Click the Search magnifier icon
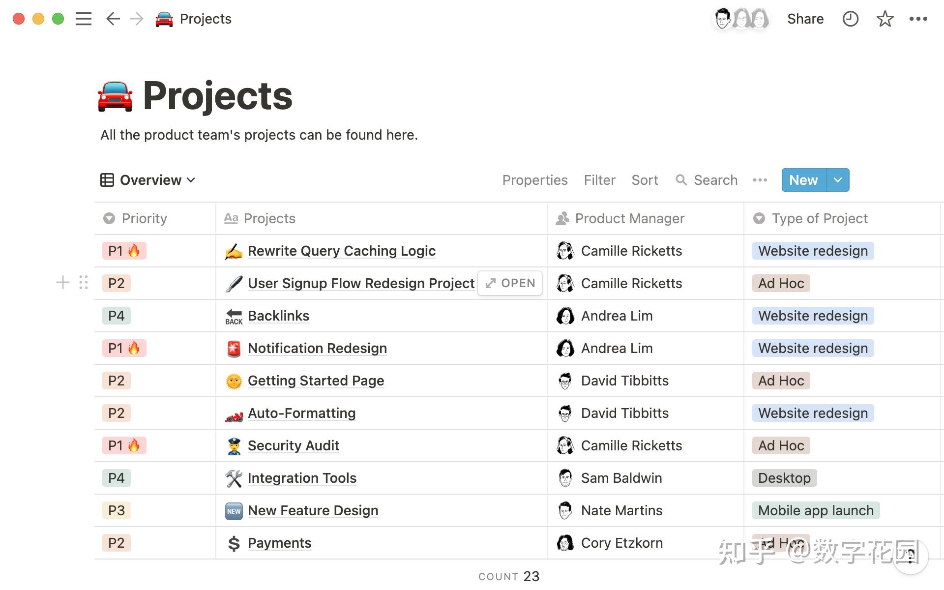Screen dimensions: 944x590 681,180
